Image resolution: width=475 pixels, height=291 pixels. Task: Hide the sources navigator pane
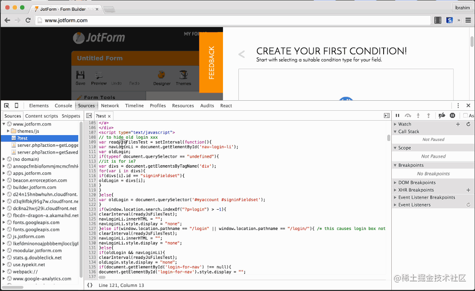pyautogui.click(x=89, y=116)
